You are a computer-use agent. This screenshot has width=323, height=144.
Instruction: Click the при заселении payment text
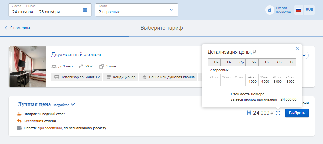click(x=50, y=128)
